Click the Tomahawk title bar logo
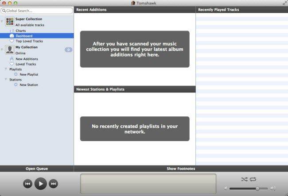The width and height of the screenshot is (288, 196). click(x=133, y=3)
